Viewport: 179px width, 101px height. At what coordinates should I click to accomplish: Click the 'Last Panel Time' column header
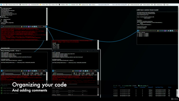tap(159, 87)
